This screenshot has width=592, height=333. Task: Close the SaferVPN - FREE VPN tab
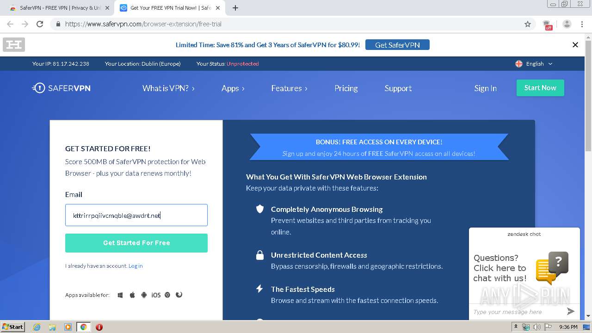(x=107, y=8)
